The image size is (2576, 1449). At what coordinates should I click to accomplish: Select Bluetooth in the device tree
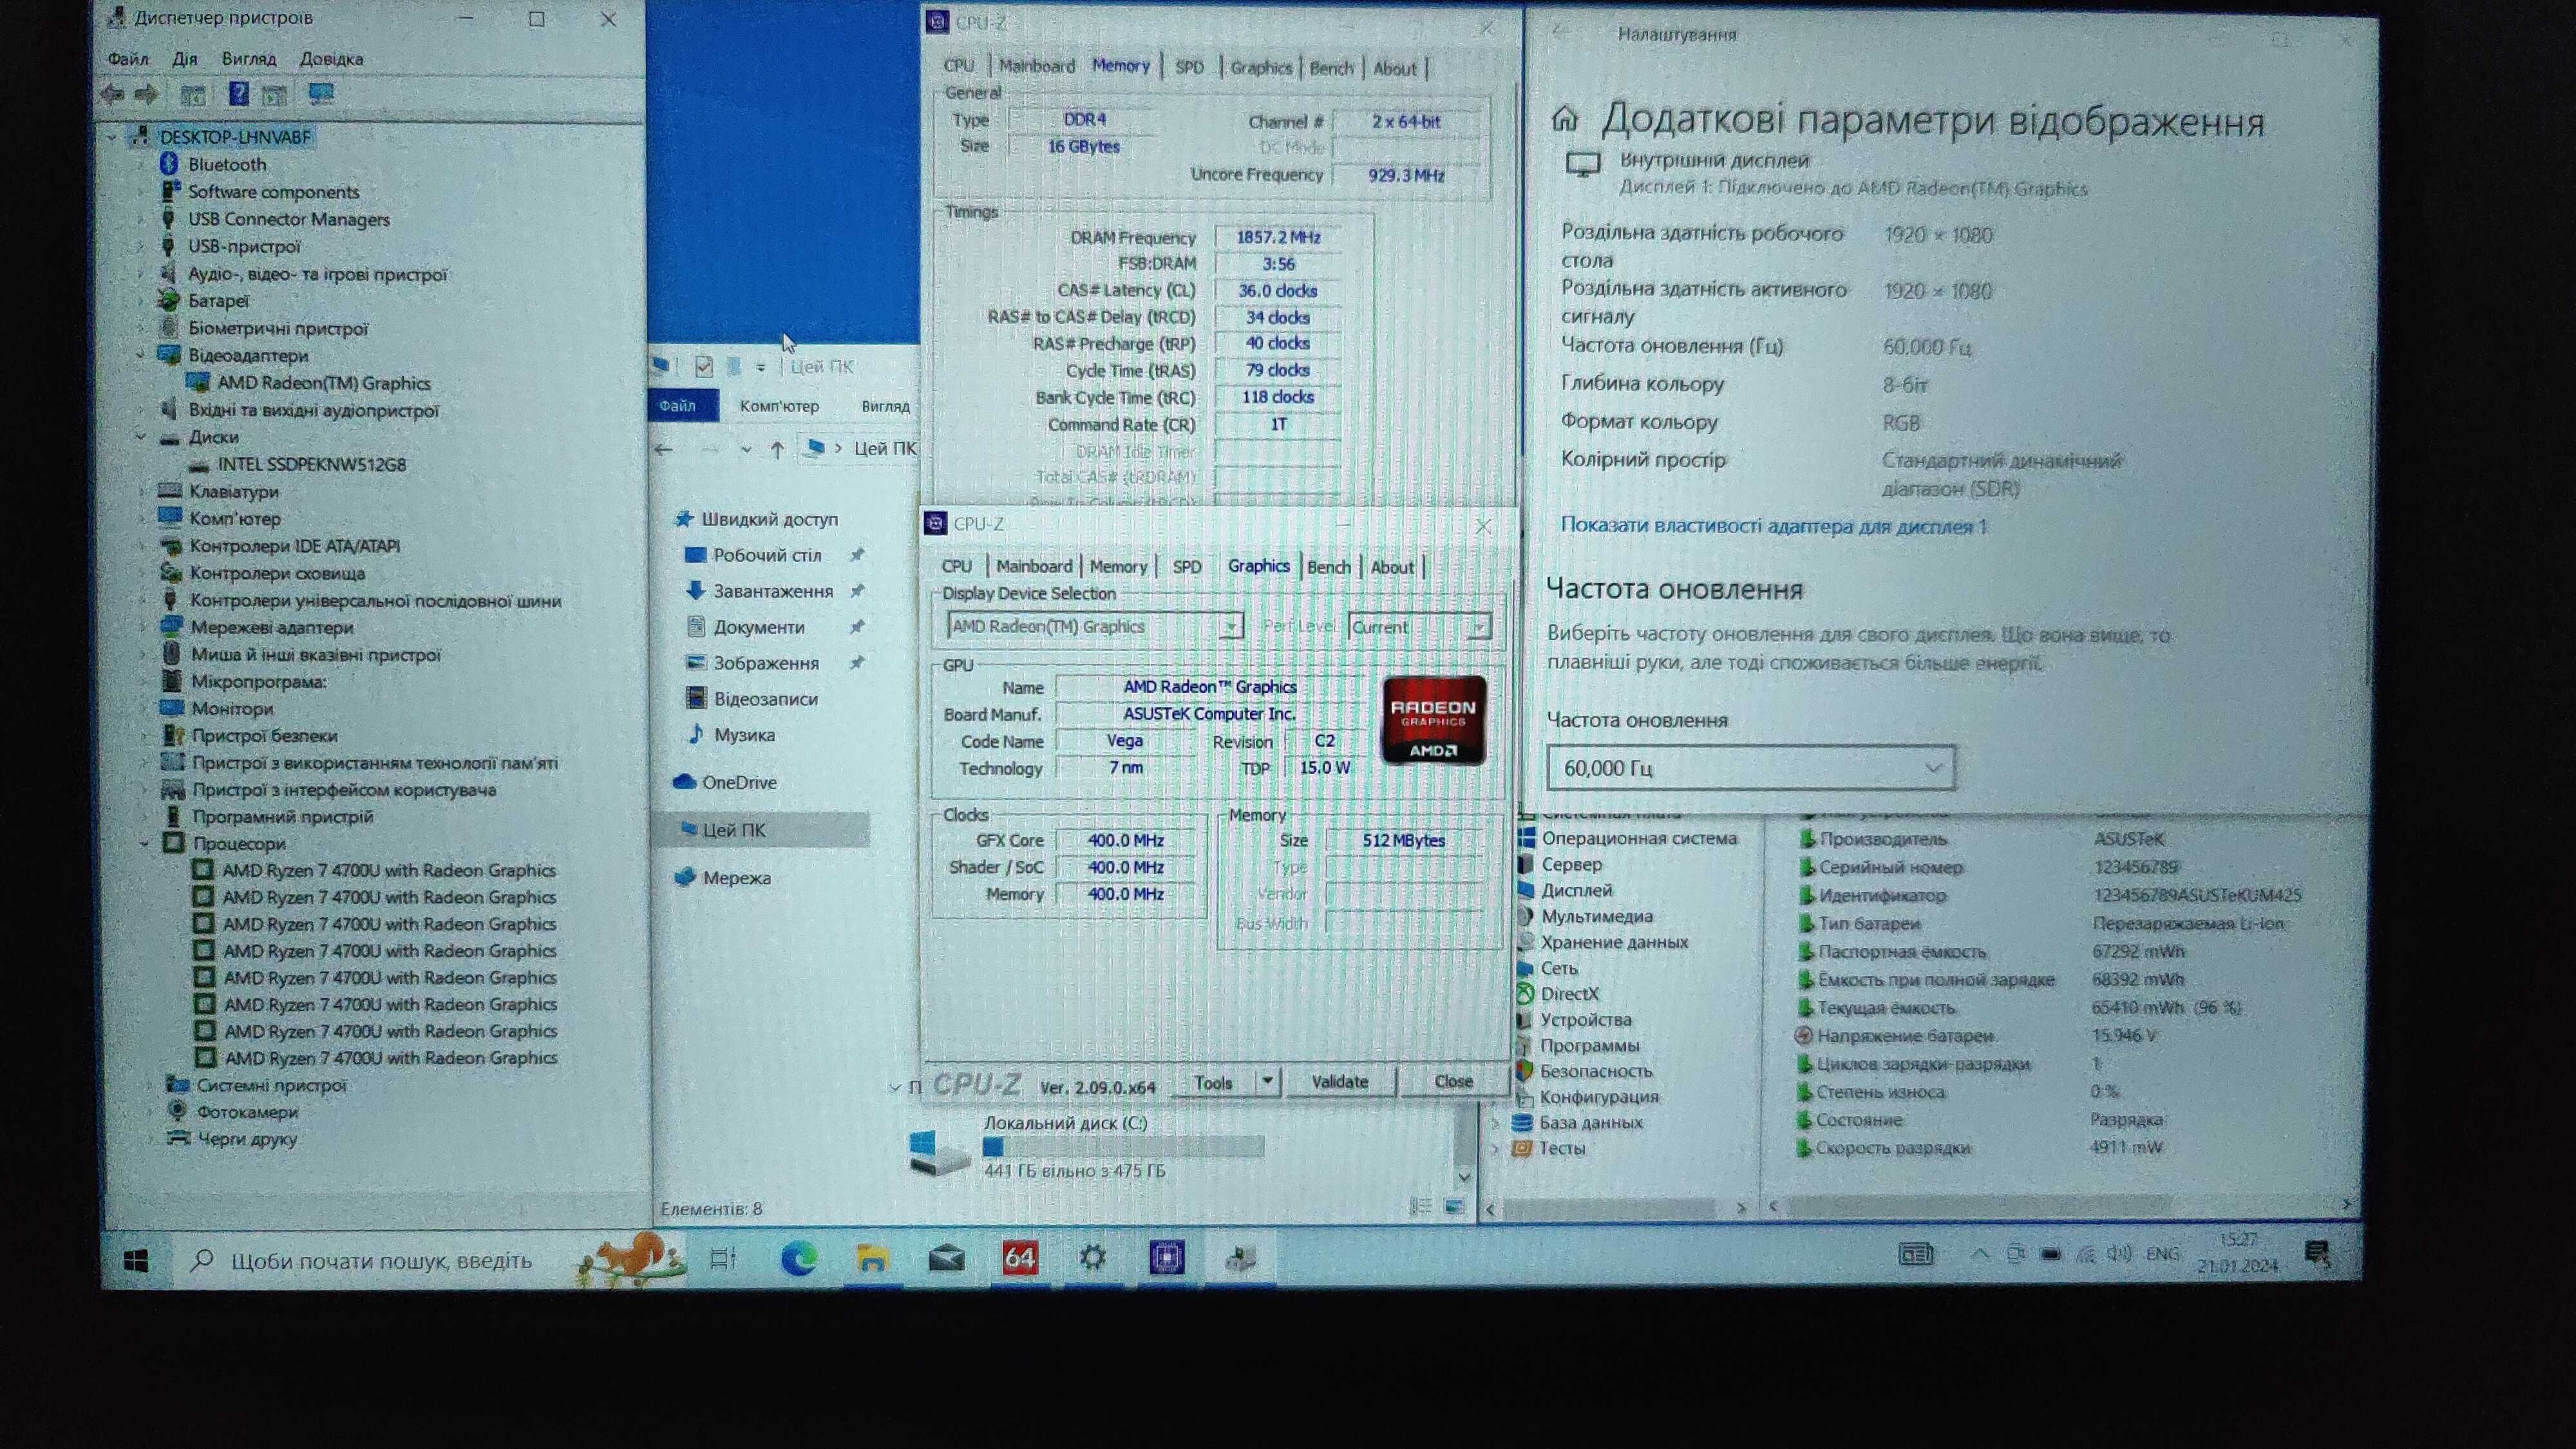227,164
